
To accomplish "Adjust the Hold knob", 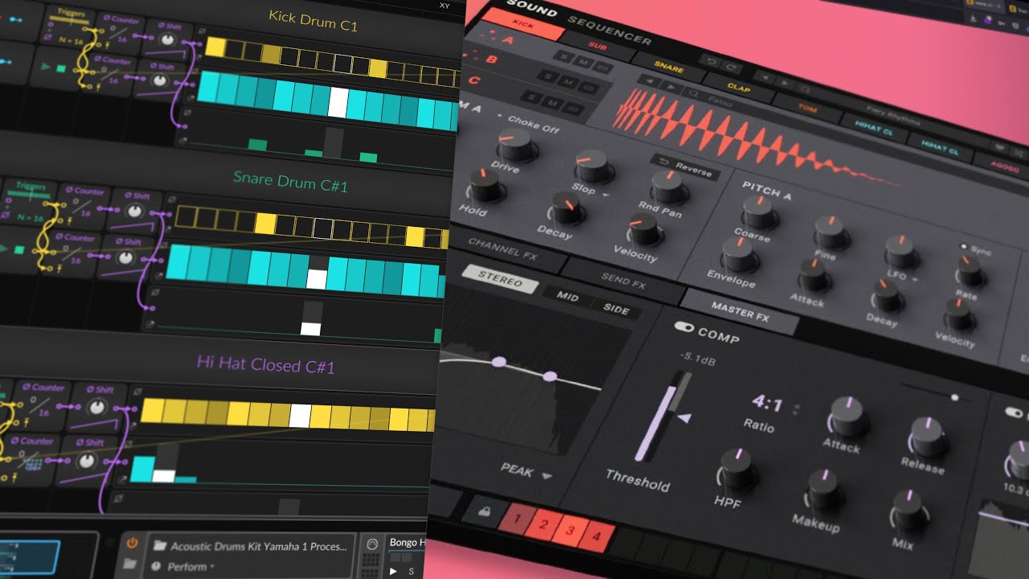I will point(486,186).
